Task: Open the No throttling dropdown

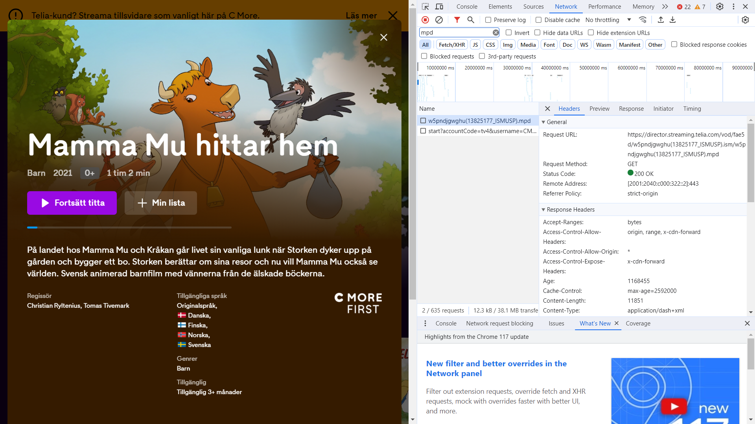Action: pyautogui.click(x=608, y=20)
